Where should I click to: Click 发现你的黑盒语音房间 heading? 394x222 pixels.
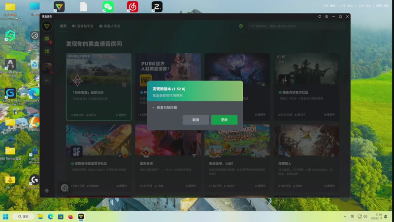(94, 44)
